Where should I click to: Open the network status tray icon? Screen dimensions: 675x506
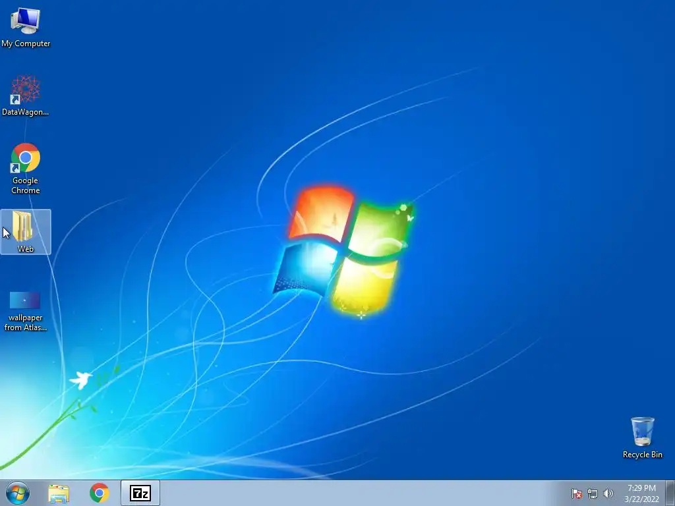pos(593,493)
